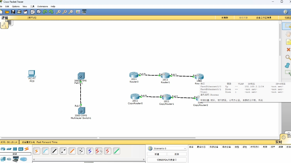Image resolution: width=291 pixels, height=163 pixels.
Task: Pick the orange fiber cable
Action: [72, 151]
